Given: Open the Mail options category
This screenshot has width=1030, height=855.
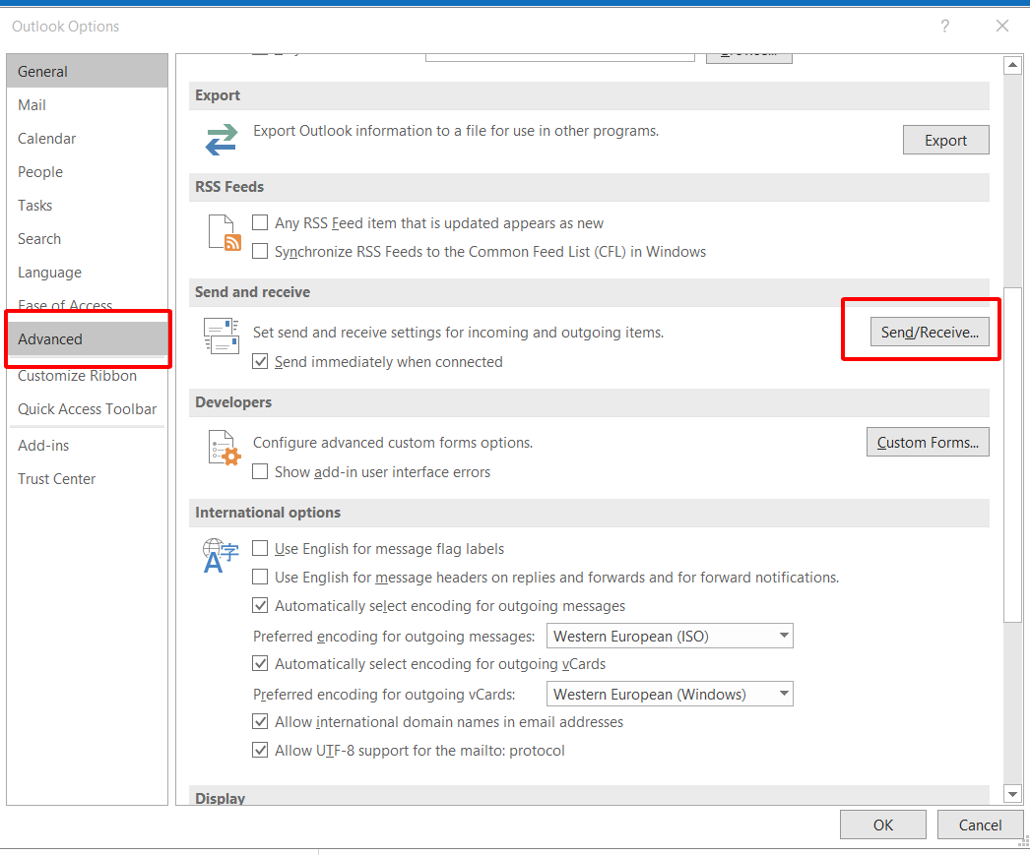Looking at the screenshot, I should pos(87,105).
